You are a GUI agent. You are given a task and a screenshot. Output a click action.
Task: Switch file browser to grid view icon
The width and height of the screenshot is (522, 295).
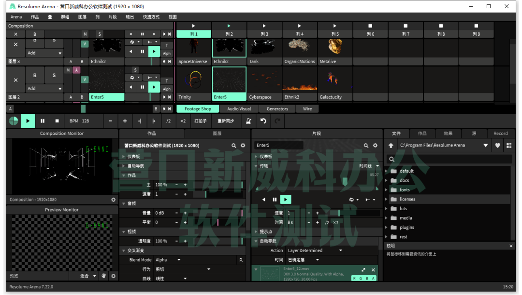pos(509,146)
